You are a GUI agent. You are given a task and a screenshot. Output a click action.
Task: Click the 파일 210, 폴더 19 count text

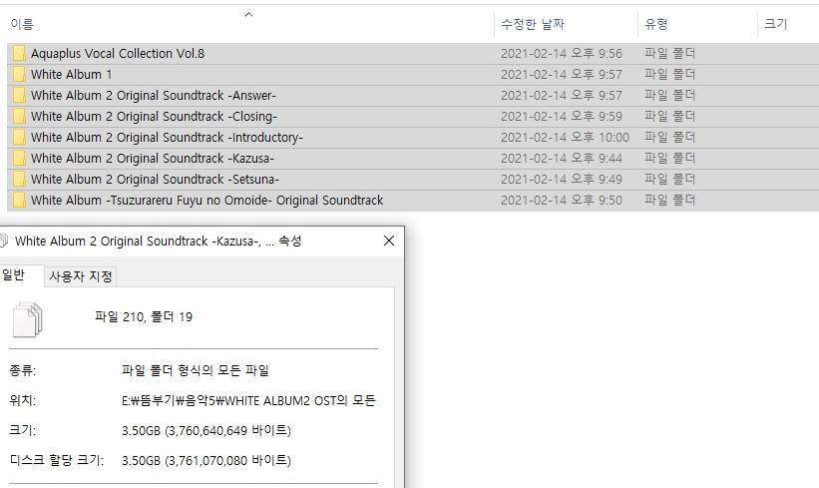tap(144, 316)
